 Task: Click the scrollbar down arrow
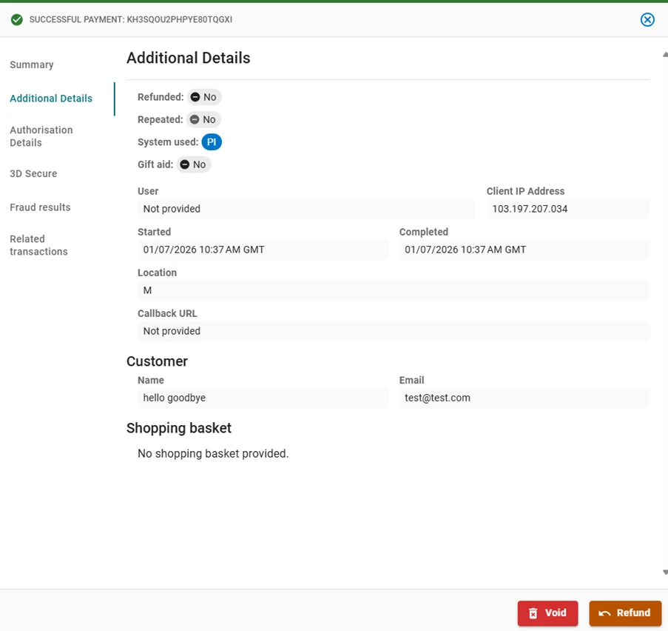[x=665, y=572]
